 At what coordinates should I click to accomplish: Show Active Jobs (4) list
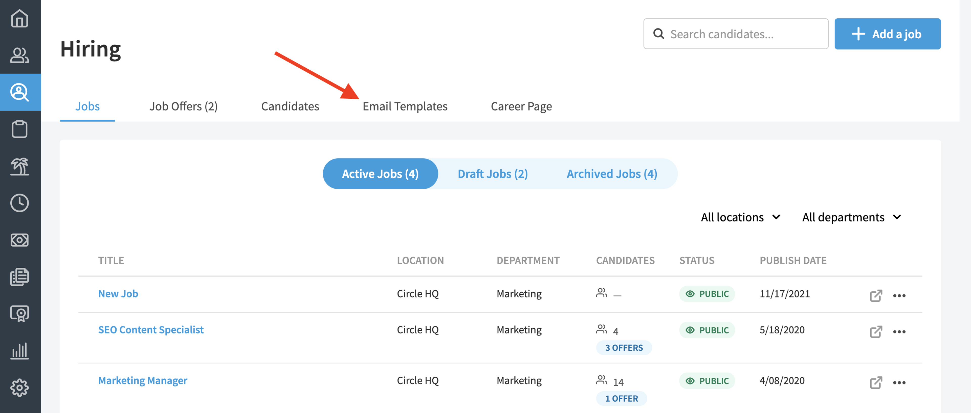tap(380, 173)
